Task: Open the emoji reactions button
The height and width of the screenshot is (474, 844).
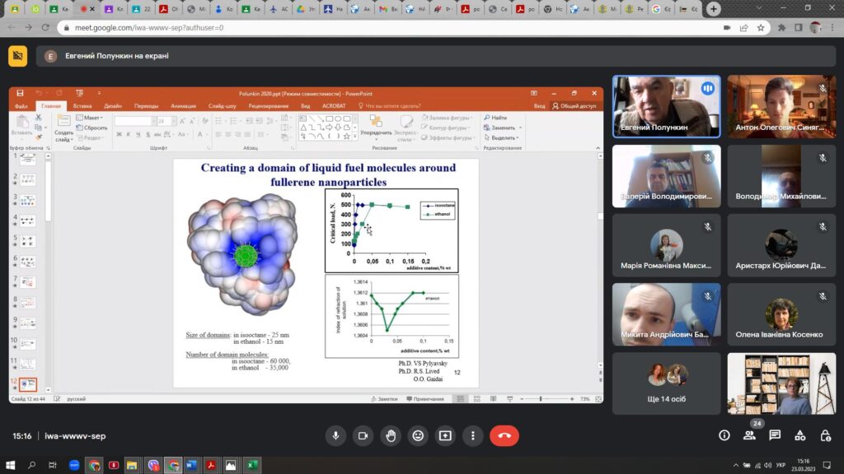Action: pyautogui.click(x=418, y=435)
